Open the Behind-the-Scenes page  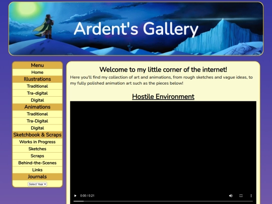(x=37, y=163)
